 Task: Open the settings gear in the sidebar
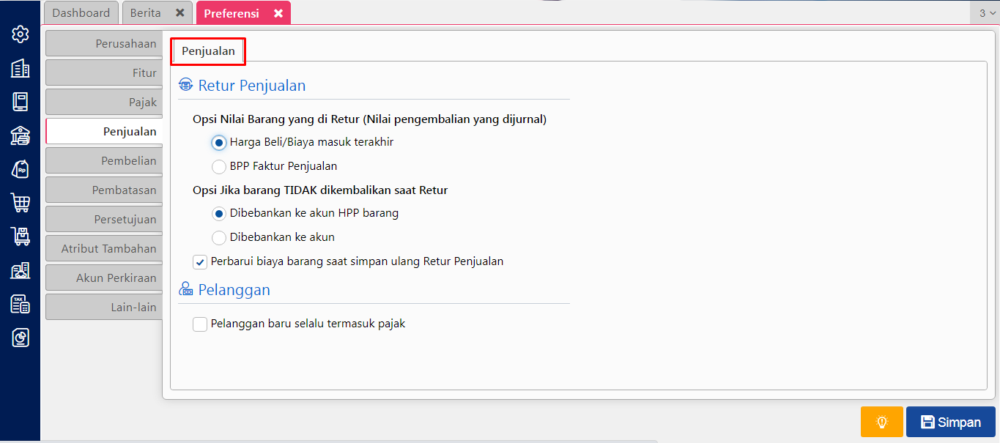(x=21, y=34)
